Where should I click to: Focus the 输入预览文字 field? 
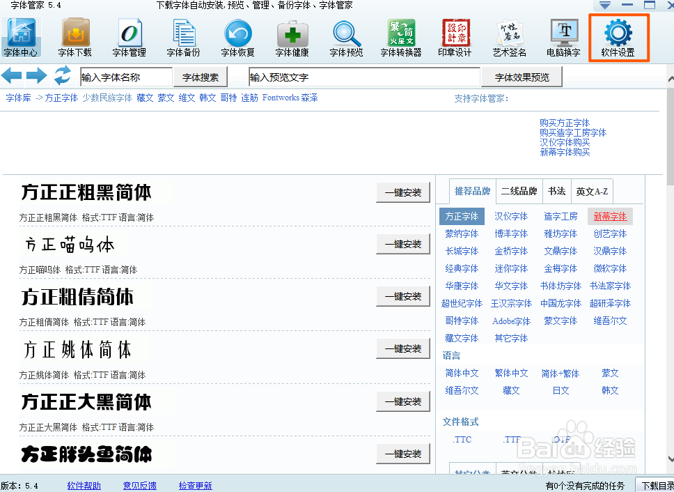[364, 77]
